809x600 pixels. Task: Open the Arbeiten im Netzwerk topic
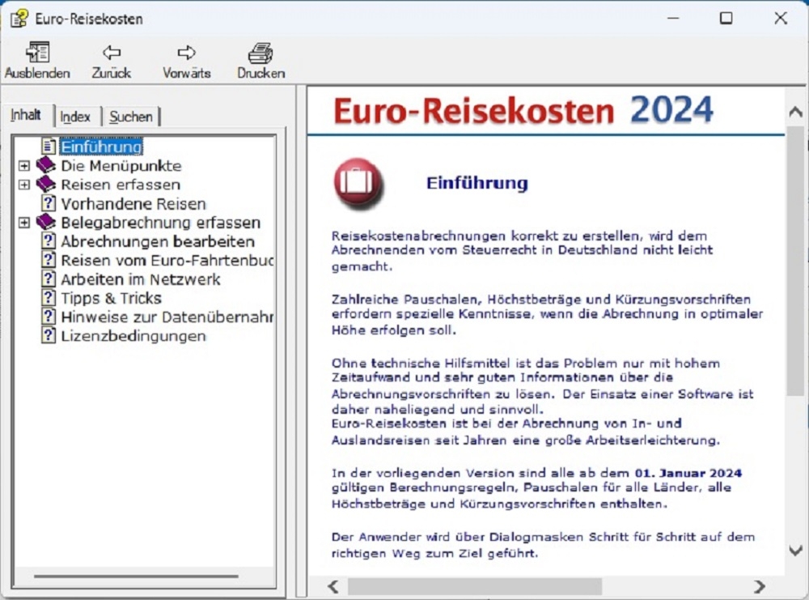141,279
